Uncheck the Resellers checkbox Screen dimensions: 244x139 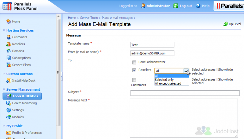134,70
